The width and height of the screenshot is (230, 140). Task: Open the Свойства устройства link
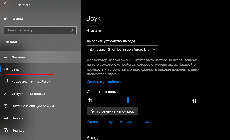point(104,82)
